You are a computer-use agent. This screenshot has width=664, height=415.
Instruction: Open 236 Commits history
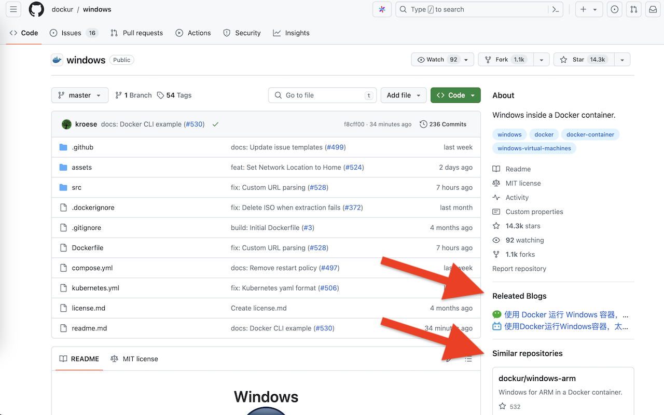click(443, 124)
